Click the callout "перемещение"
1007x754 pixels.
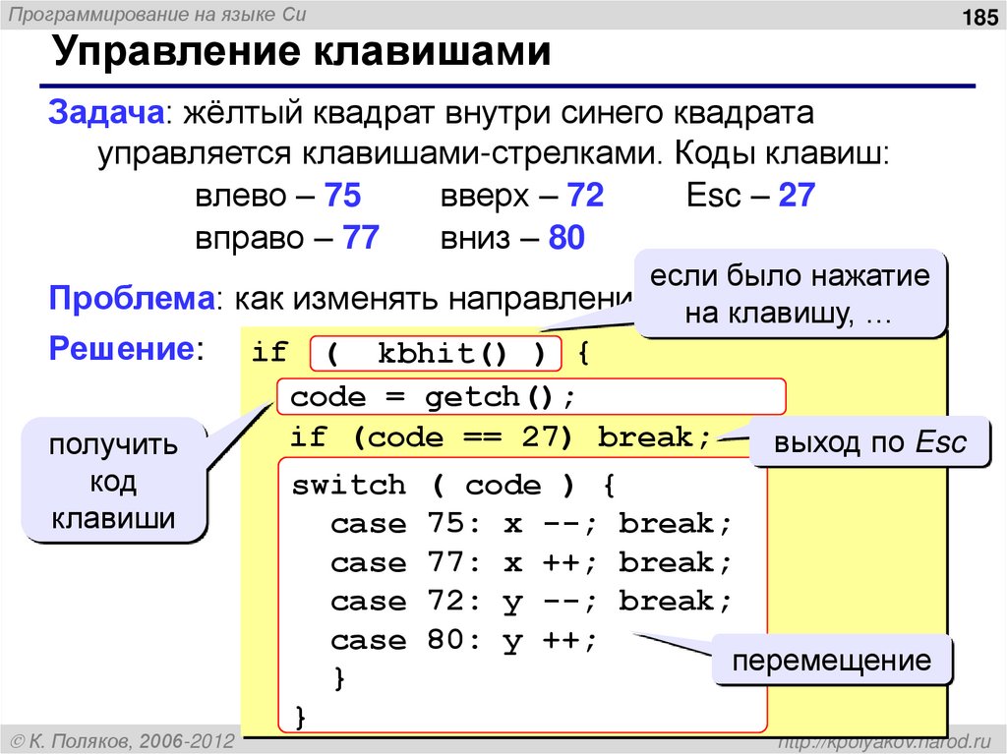pyautogui.click(x=832, y=660)
